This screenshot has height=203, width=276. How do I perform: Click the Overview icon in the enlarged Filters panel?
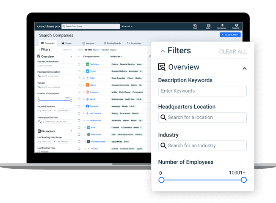(x=162, y=67)
